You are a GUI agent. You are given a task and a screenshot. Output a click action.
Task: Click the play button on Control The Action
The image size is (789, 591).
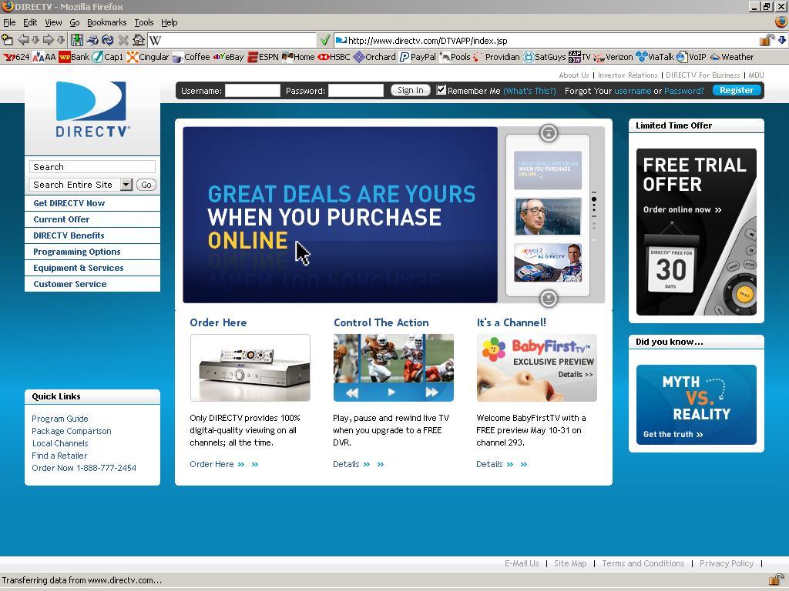click(x=391, y=392)
